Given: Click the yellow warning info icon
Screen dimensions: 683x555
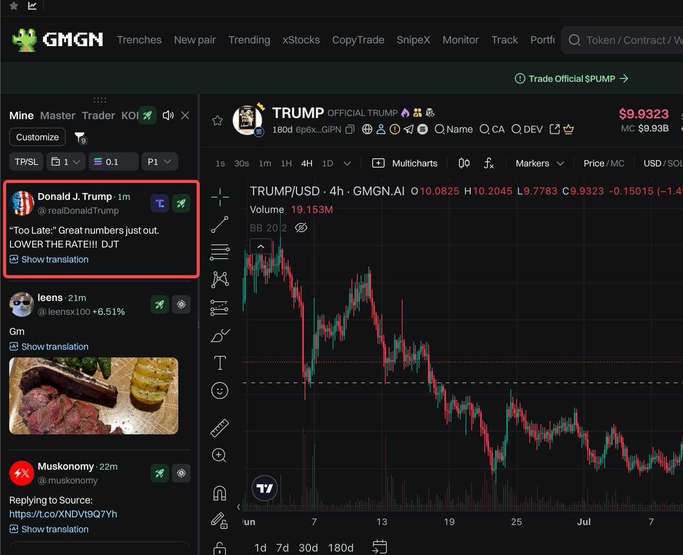Looking at the screenshot, I should point(395,129).
